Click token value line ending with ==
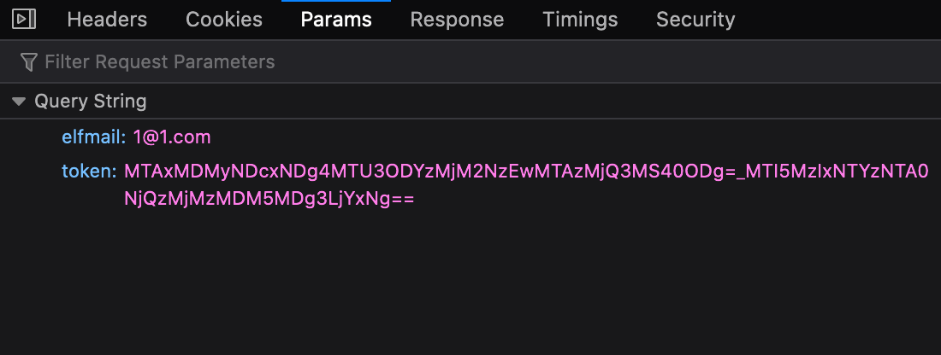941x355 pixels. (x=269, y=200)
